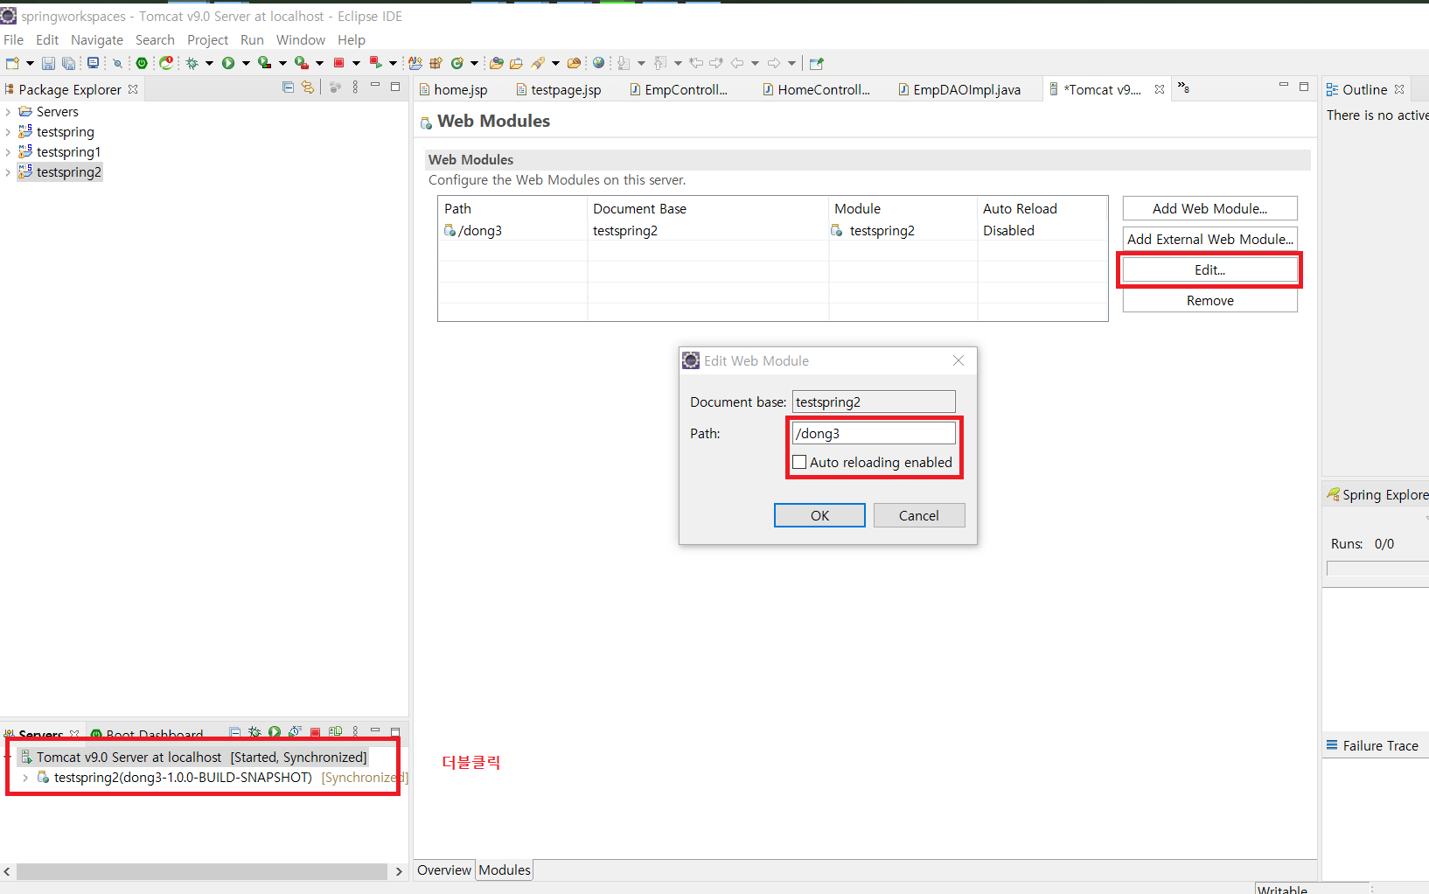Expand the testspring project node
Screen dimensions: 1429x894
point(8,132)
